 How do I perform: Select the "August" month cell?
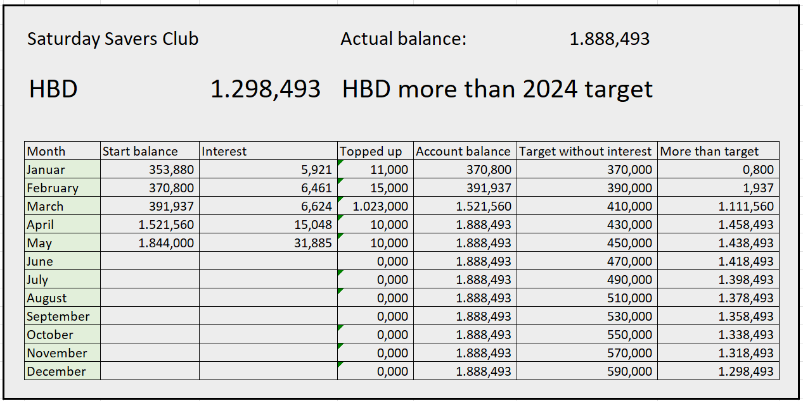pos(62,297)
